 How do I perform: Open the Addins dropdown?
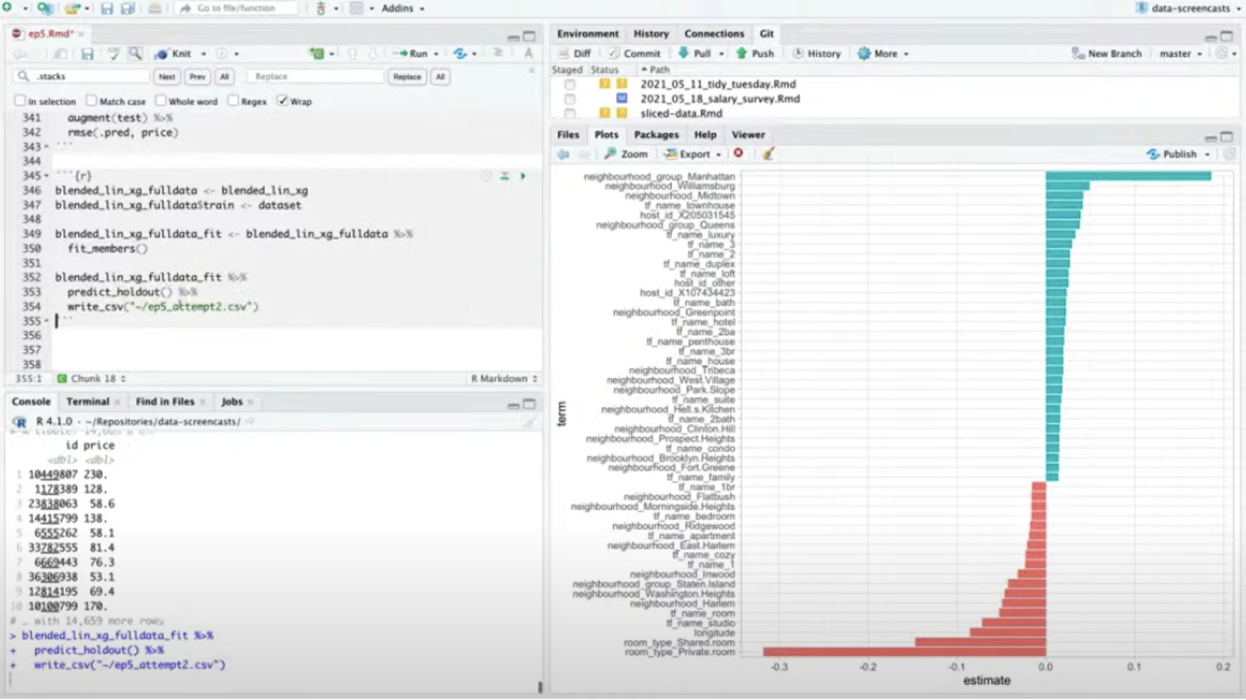click(x=403, y=8)
